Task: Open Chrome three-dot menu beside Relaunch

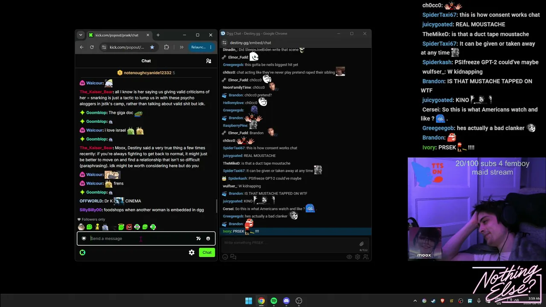Action: pyautogui.click(x=211, y=47)
